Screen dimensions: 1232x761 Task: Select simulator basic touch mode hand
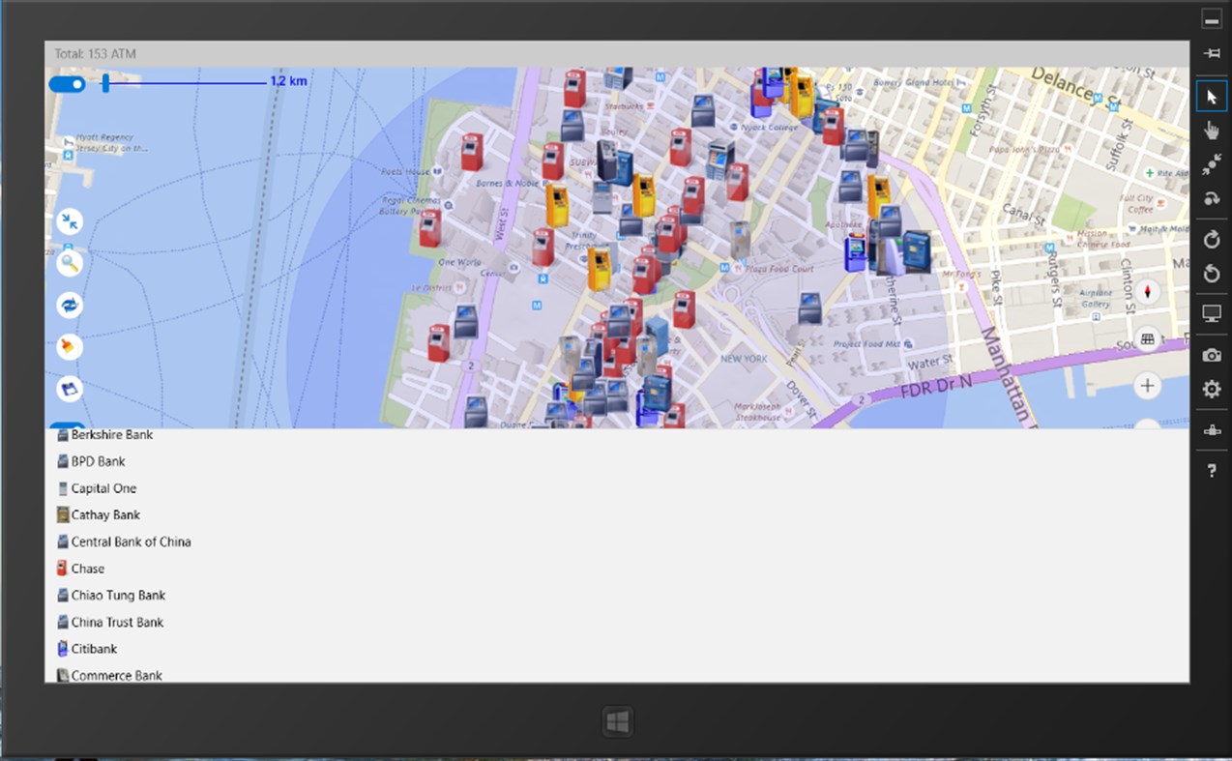[x=1211, y=132]
